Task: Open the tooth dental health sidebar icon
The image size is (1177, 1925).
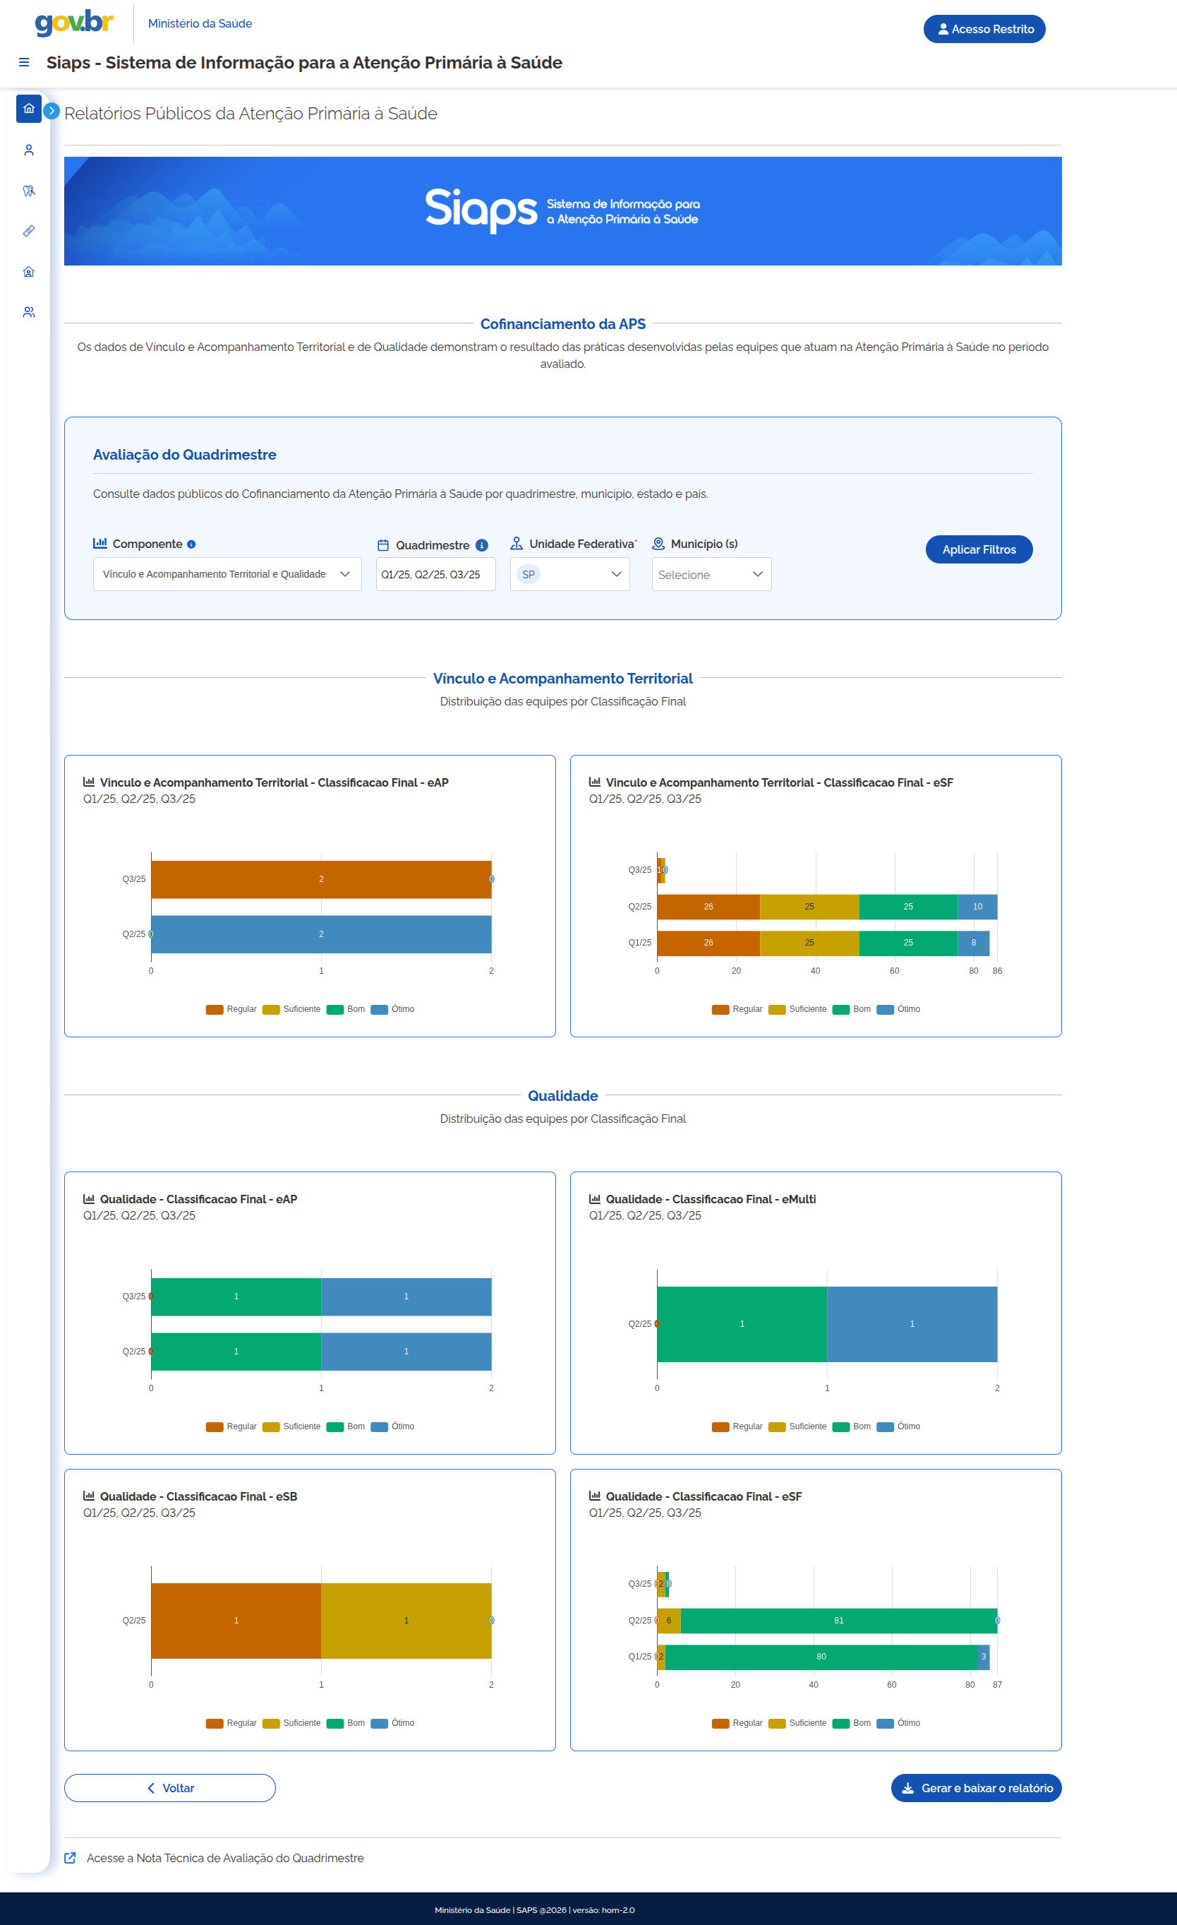Action: 29,191
